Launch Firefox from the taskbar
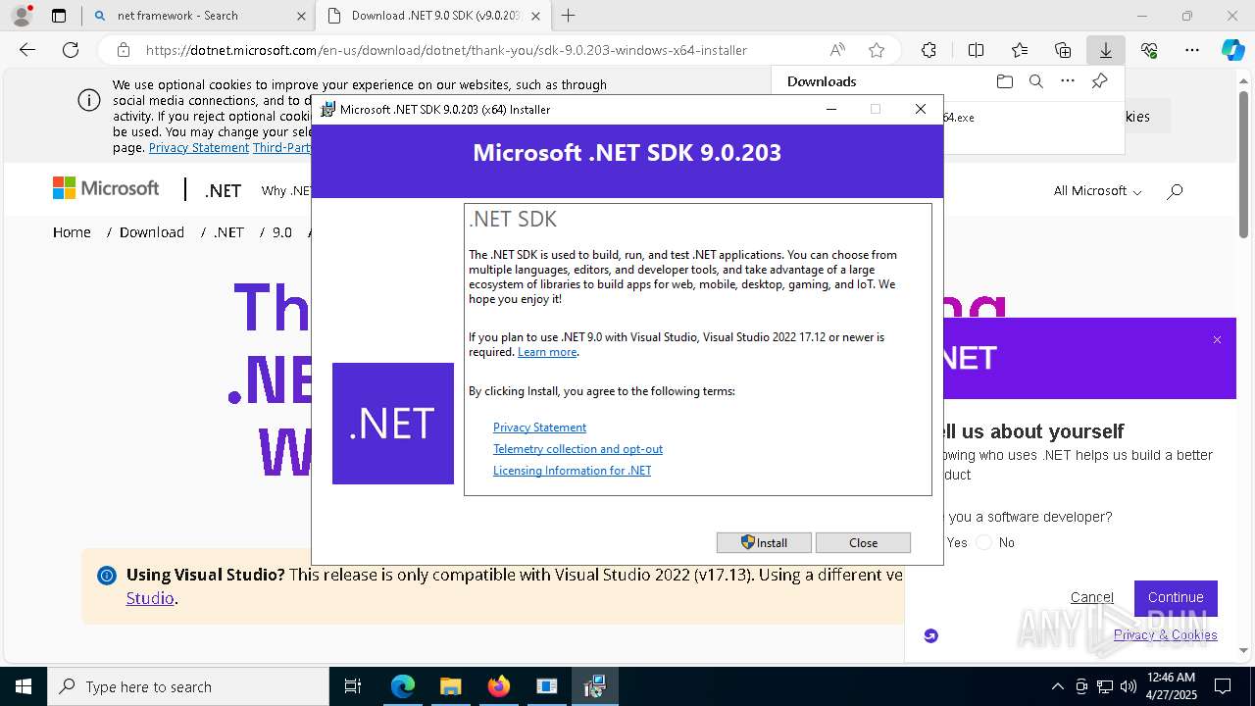 coord(498,686)
